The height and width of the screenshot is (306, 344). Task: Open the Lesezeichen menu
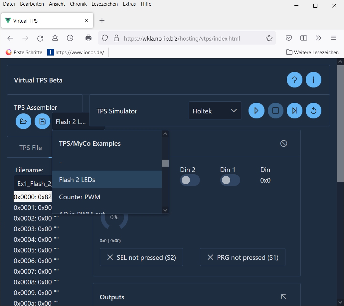pyautogui.click(x=104, y=4)
